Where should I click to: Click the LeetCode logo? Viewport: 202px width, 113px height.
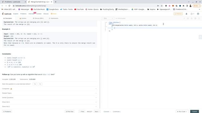coord(7,14)
